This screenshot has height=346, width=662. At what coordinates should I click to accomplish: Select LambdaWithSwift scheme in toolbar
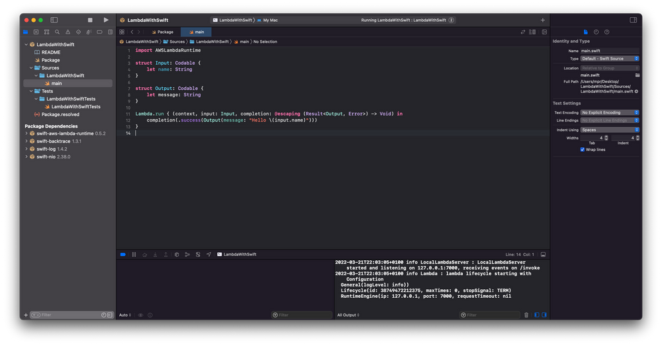pos(232,20)
